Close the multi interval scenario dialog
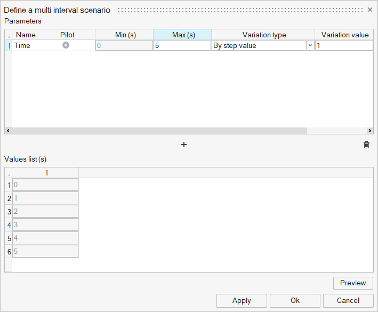378x312 pixels. (370, 10)
